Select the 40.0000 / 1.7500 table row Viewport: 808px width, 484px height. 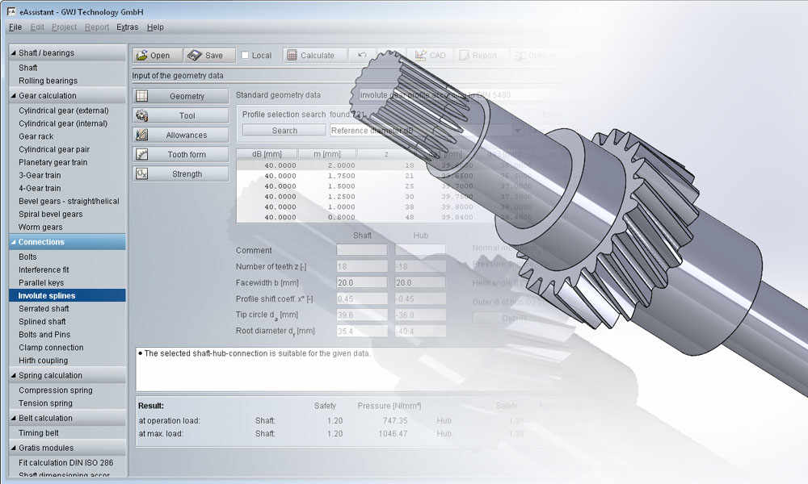point(323,175)
